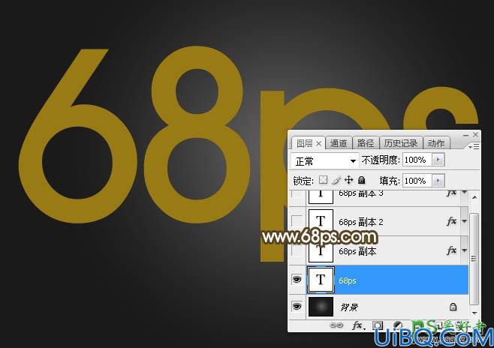Close the 图层 tab with its x
Screen dimensions: 494x348
pos(318,144)
